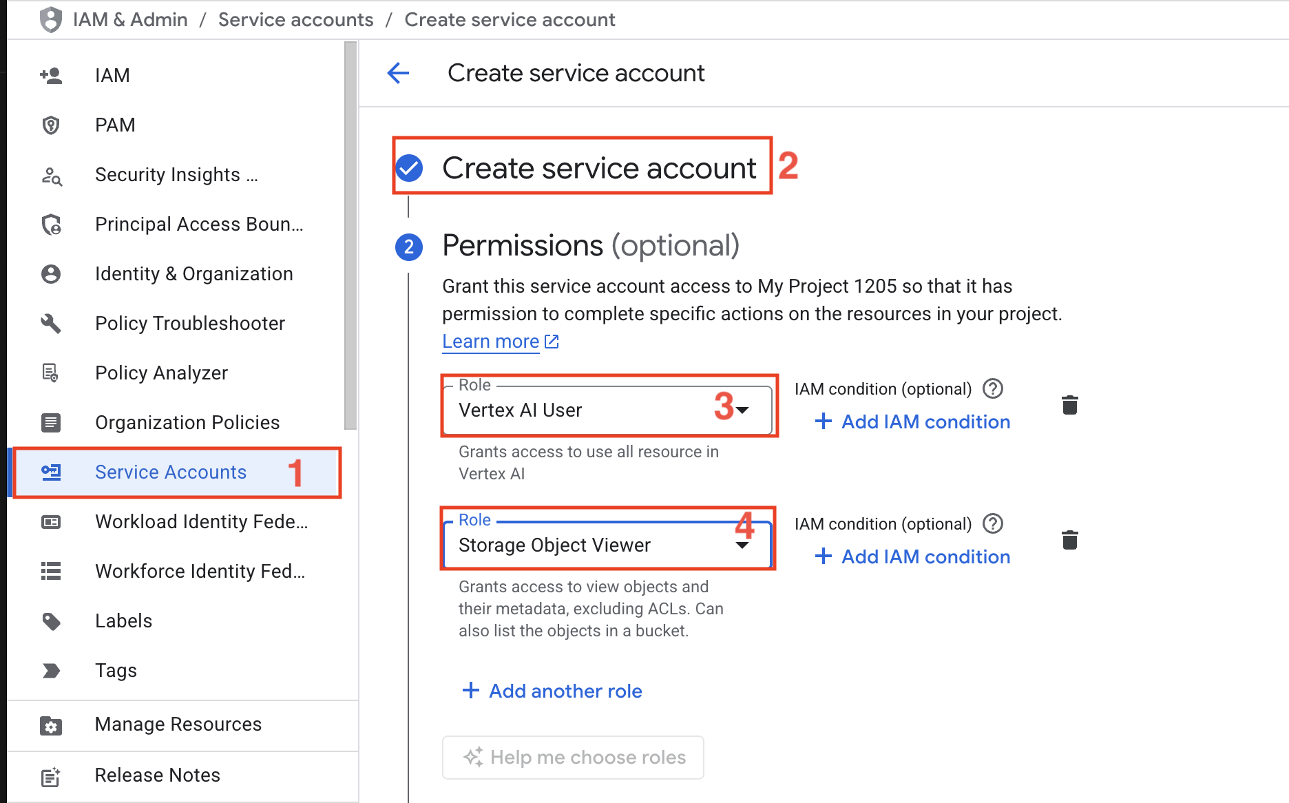Screen dimensions: 1289x803
Task: Select PAM in the sidebar menu
Action: tap(114, 125)
